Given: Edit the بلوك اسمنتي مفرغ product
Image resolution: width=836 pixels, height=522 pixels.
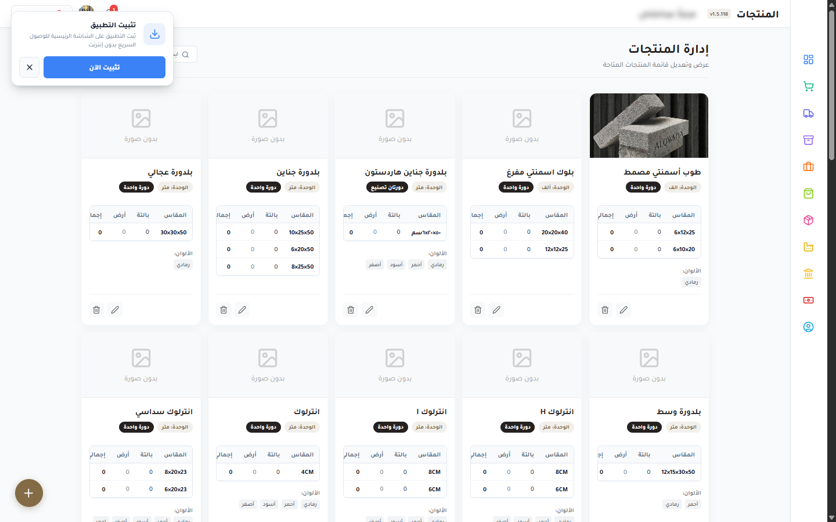Looking at the screenshot, I should pos(496,310).
